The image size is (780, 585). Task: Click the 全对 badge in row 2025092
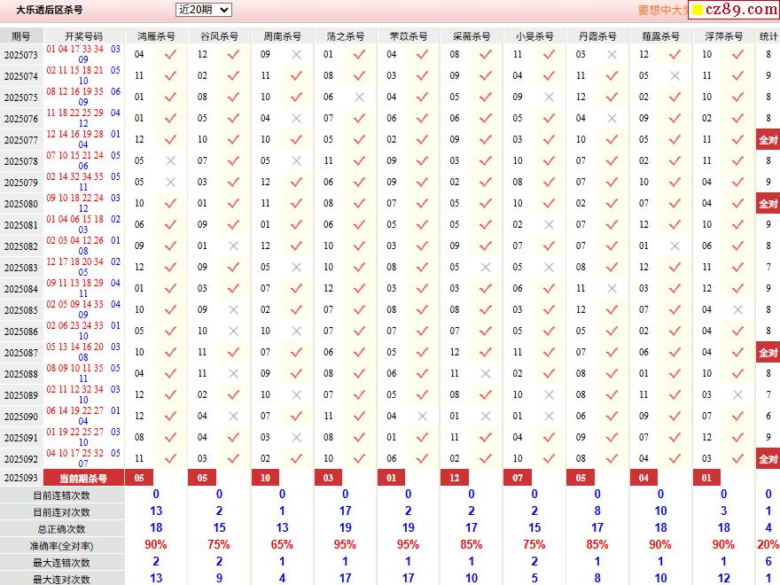[x=768, y=459]
